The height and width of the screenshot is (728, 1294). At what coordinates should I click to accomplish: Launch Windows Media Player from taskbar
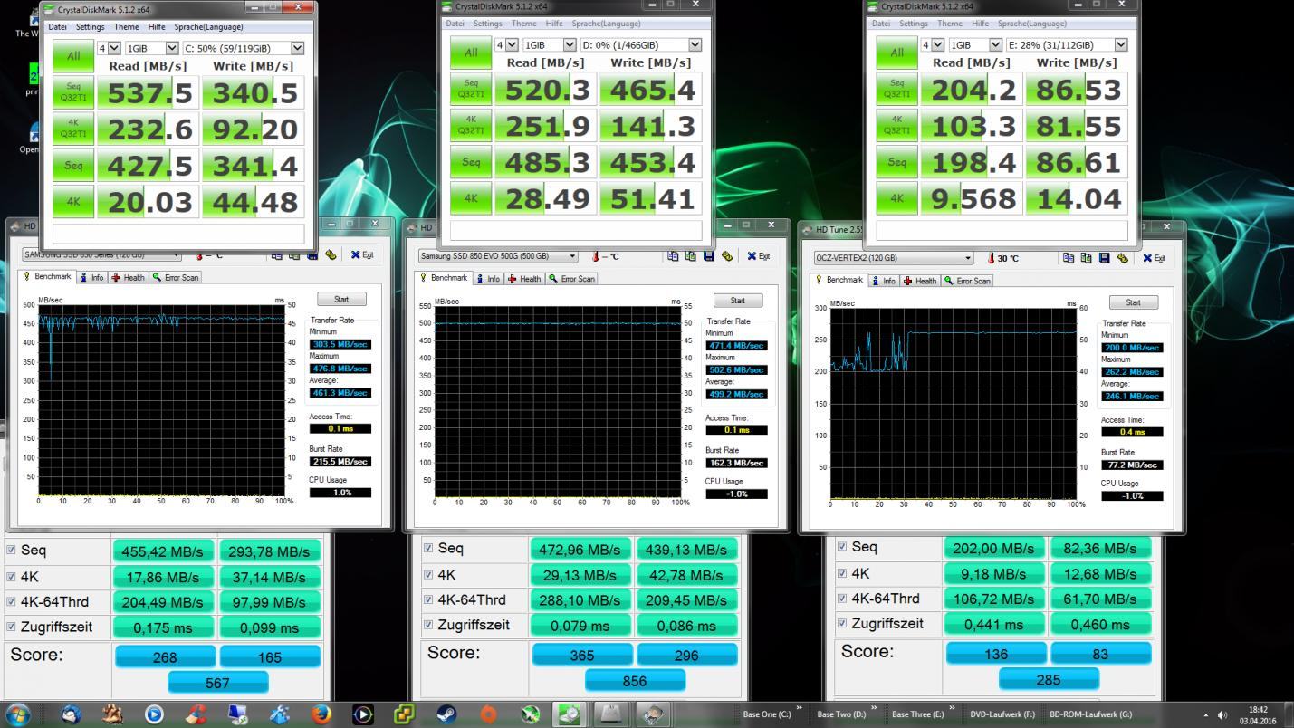tap(155, 714)
